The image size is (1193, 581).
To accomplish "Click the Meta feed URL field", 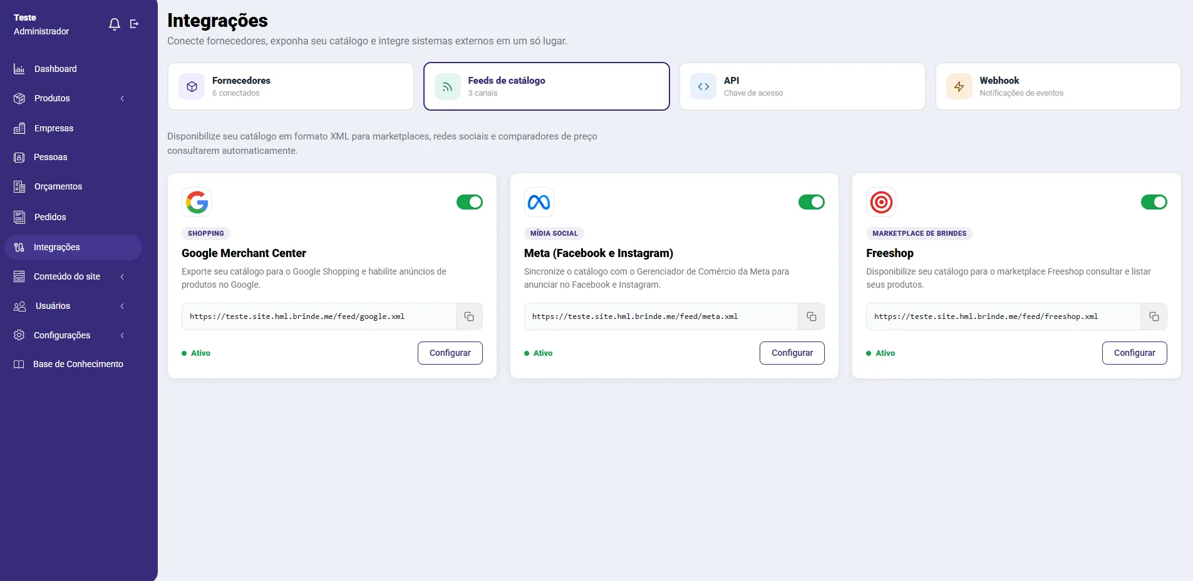I will coord(661,316).
